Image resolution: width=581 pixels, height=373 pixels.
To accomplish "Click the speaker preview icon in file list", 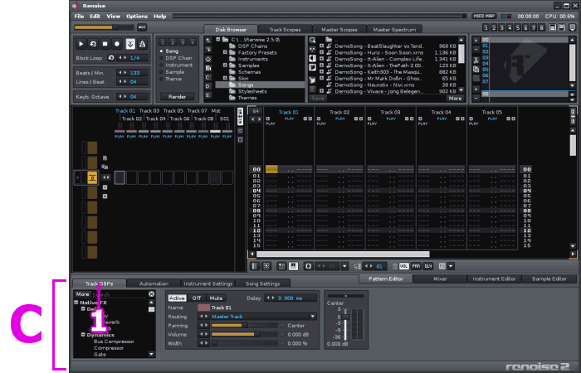I will point(312,59).
